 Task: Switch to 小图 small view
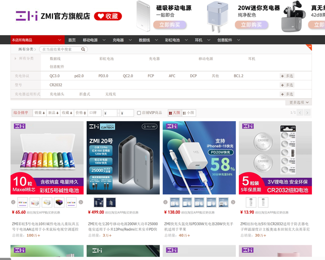tap(188, 113)
